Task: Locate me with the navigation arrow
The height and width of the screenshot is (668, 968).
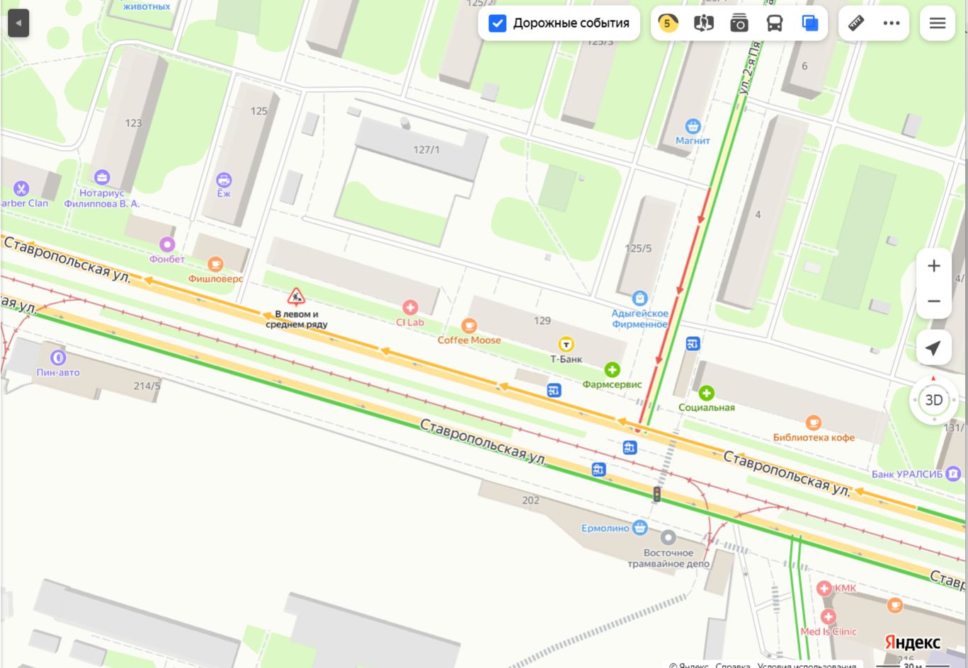Action: point(934,347)
